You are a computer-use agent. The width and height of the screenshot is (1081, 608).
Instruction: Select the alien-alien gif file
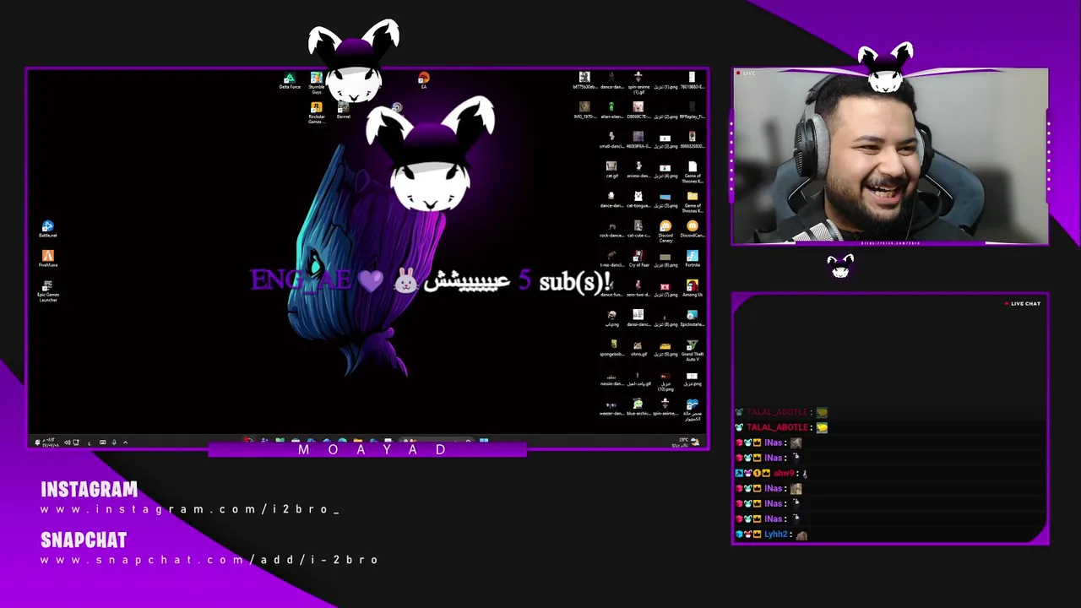pos(611,110)
